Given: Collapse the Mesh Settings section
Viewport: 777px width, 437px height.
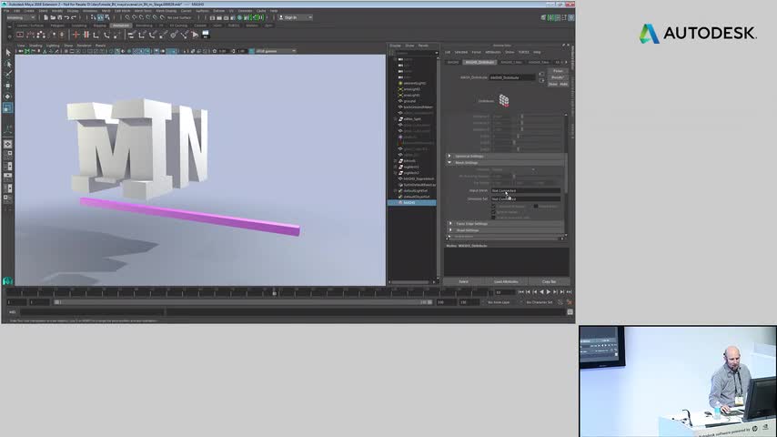Looking at the screenshot, I should [450, 163].
